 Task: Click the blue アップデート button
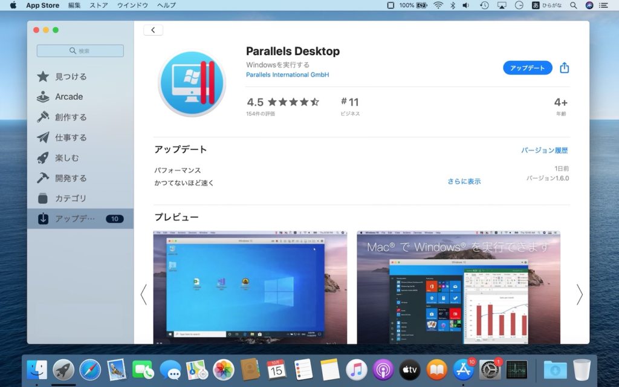coord(527,68)
